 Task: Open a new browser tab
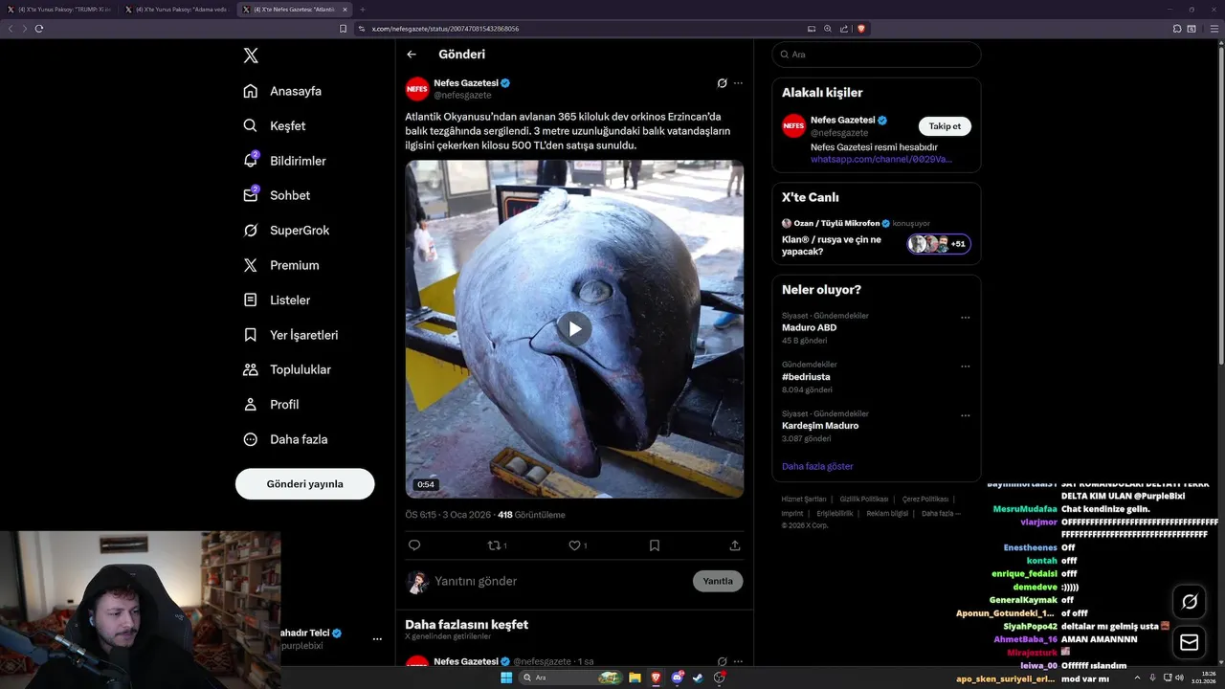pyautogui.click(x=363, y=10)
